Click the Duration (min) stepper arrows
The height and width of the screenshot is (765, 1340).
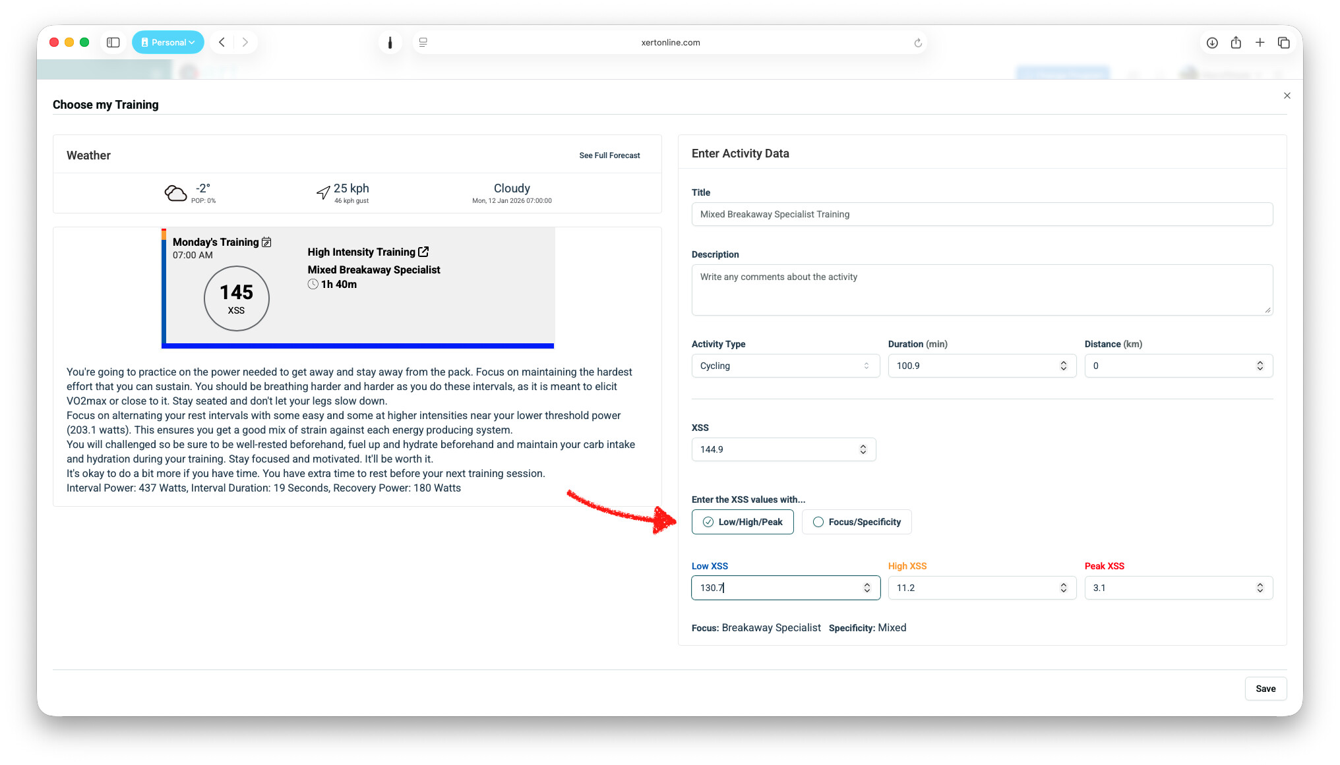[1063, 366]
